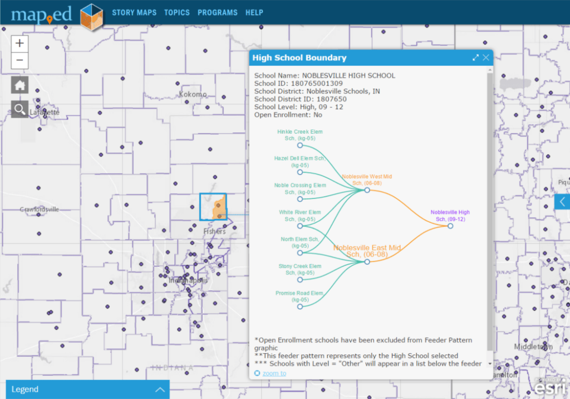Click the Fishers label on map
This screenshot has height=399, width=570.
(214, 231)
